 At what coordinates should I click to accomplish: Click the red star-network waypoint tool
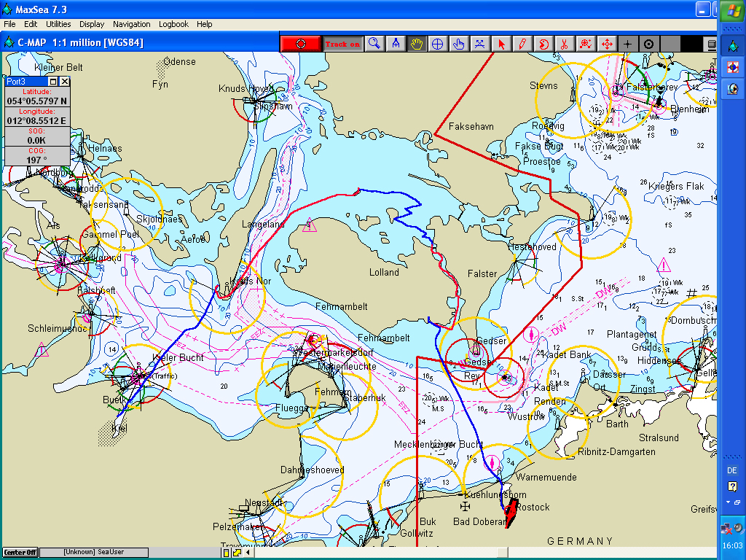[585, 44]
